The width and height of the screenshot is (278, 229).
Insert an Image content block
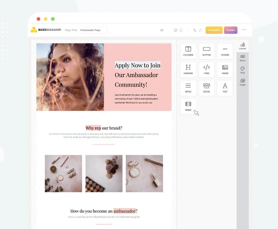(225, 69)
